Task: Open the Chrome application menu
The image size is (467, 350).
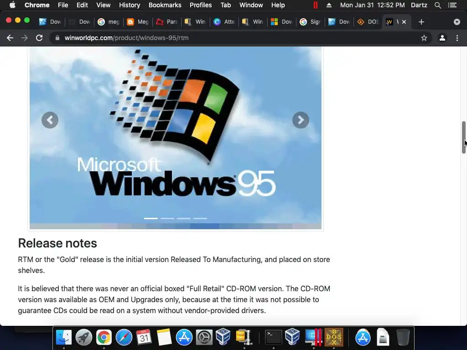Action: point(37,5)
